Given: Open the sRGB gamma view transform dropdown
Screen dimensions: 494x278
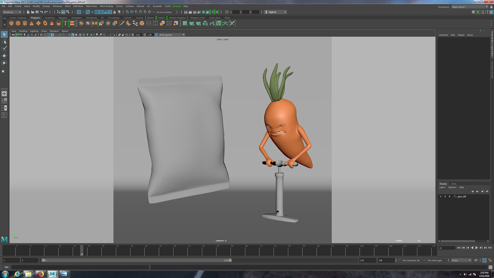Looking at the screenshot, I should (x=183, y=35).
